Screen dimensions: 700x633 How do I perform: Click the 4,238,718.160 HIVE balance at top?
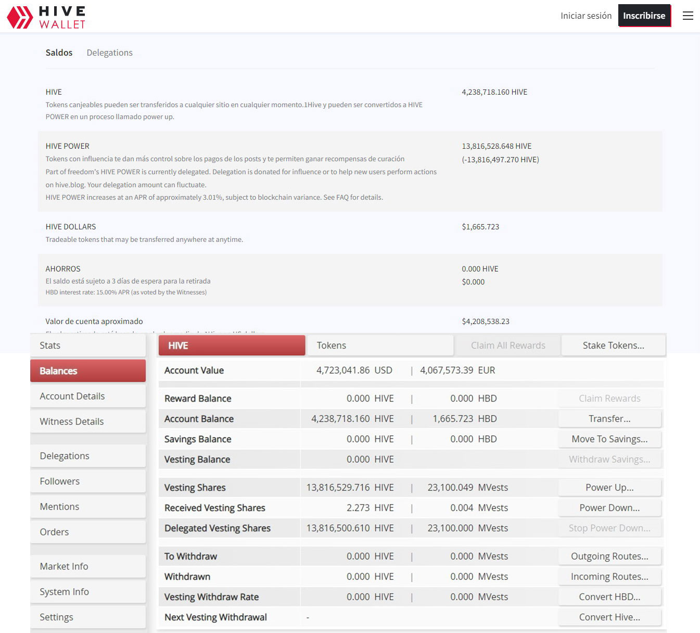pyautogui.click(x=494, y=92)
